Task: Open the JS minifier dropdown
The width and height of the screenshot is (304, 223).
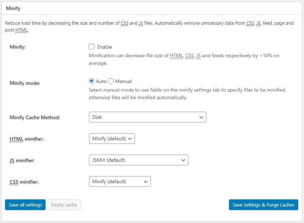Action: click(x=139, y=160)
